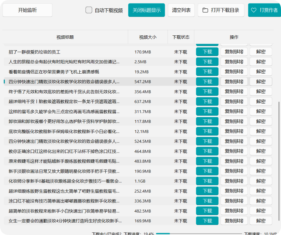Click the 170.9MB size cell

coord(143,52)
